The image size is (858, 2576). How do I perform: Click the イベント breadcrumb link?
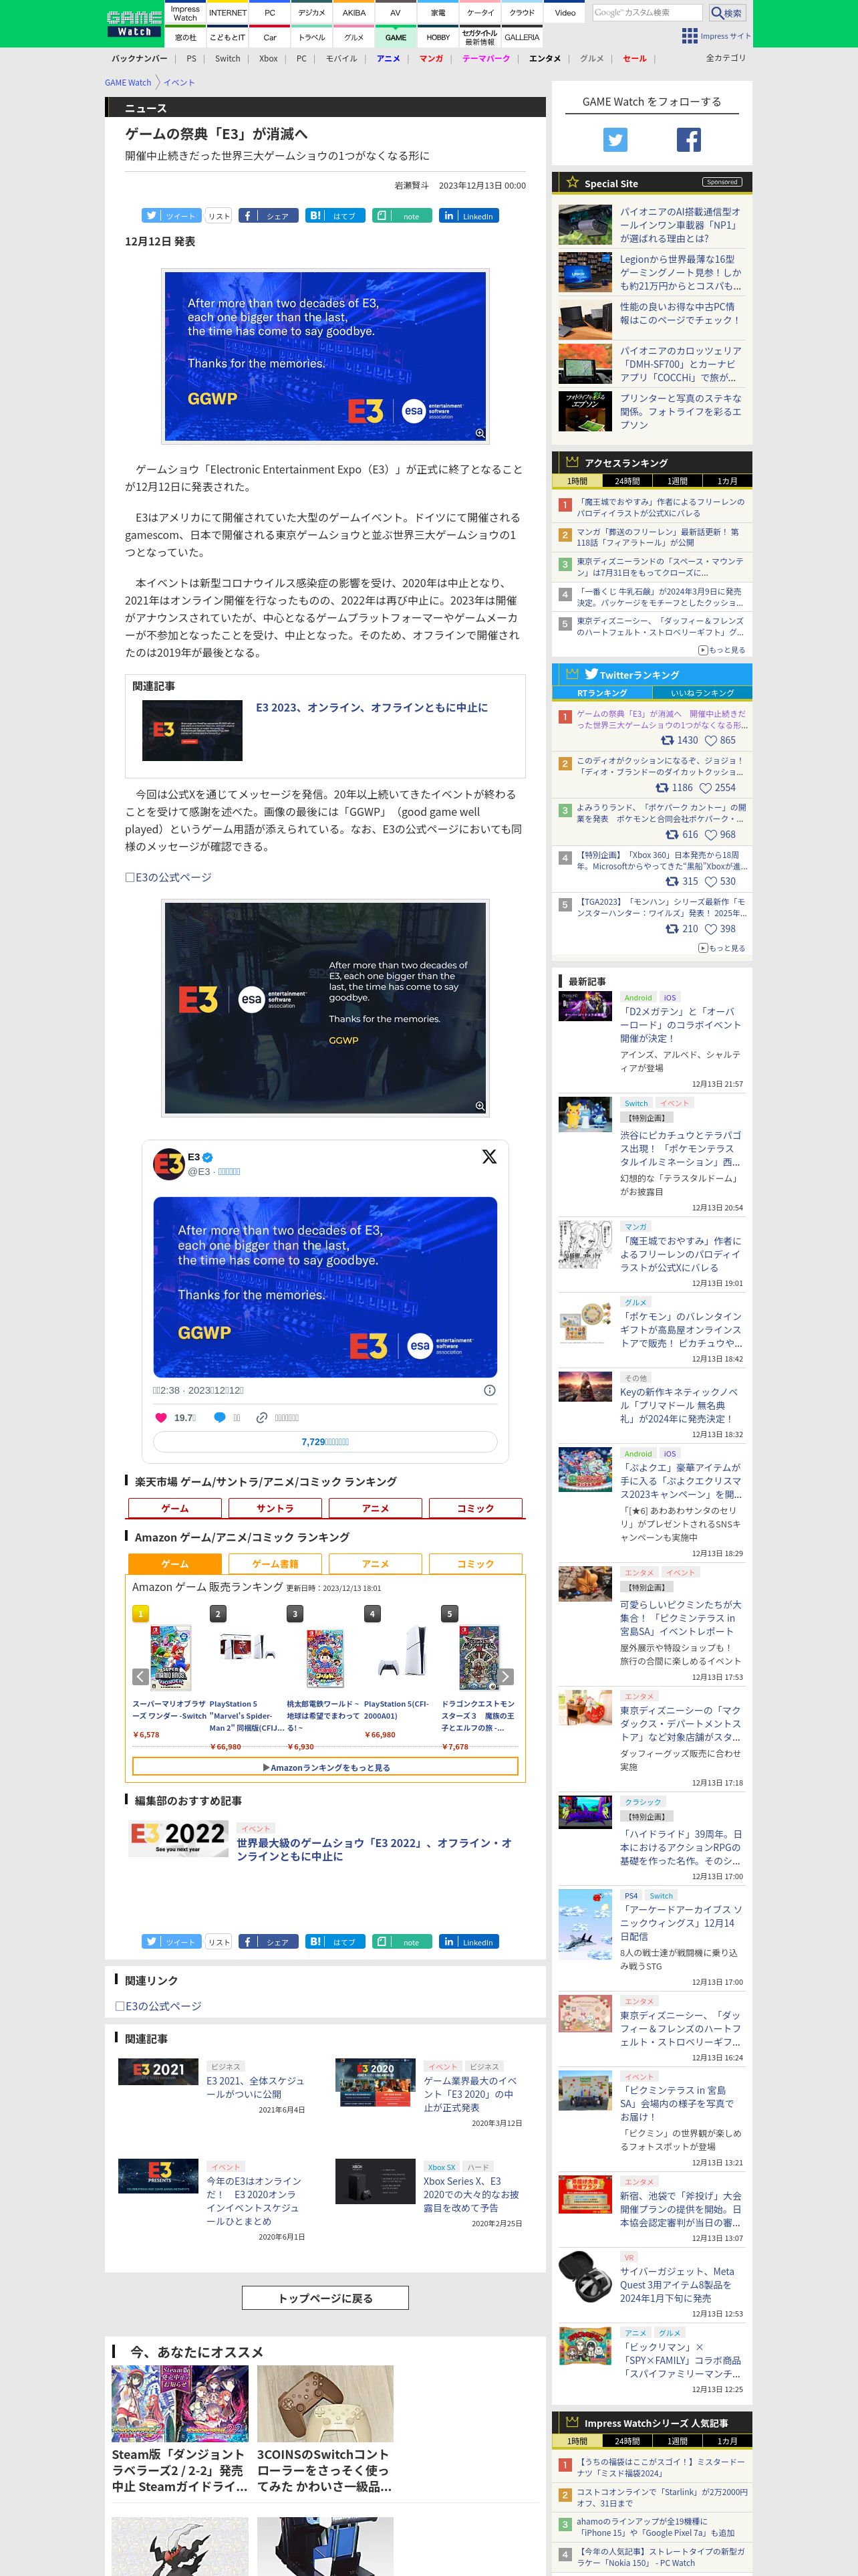[179, 83]
